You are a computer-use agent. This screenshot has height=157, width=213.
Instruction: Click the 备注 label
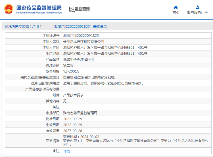point(56,107)
